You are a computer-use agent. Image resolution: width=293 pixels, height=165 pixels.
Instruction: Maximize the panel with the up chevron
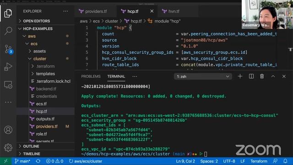(x=273, y=77)
